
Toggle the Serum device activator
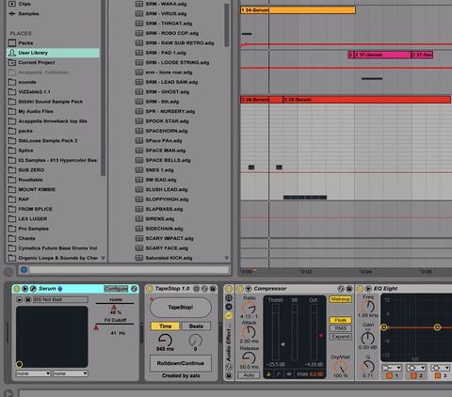pyautogui.click(x=17, y=289)
